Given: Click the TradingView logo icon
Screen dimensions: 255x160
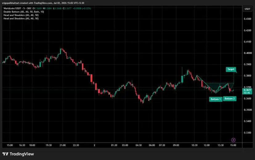Looking at the screenshot, I should pyautogui.click(x=5, y=154).
